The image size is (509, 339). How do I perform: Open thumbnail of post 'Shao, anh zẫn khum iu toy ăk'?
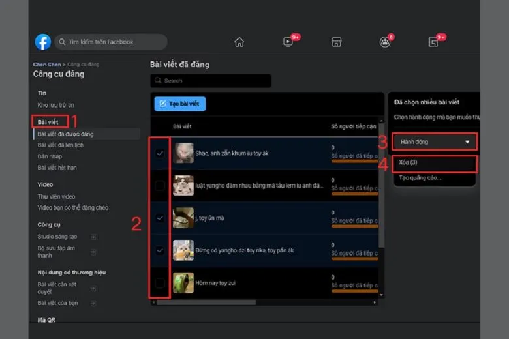tap(183, 153)
